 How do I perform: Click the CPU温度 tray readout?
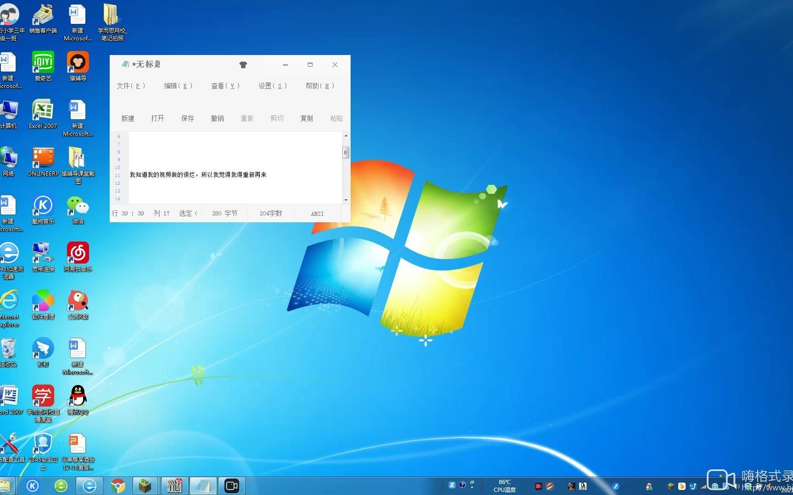tap(504, 486)
